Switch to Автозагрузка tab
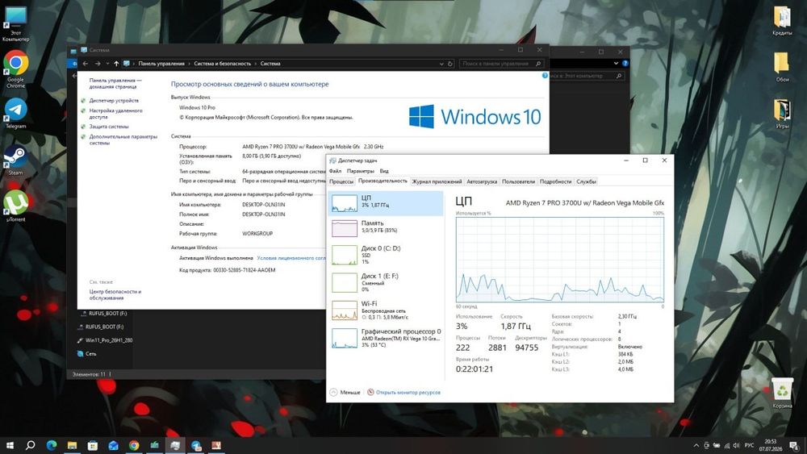The height and width of the screenshot is (454, 807). tap(482, 181)
